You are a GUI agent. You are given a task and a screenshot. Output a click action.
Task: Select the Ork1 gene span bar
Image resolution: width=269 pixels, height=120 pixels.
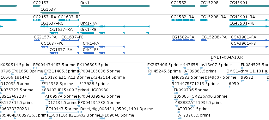115,6
